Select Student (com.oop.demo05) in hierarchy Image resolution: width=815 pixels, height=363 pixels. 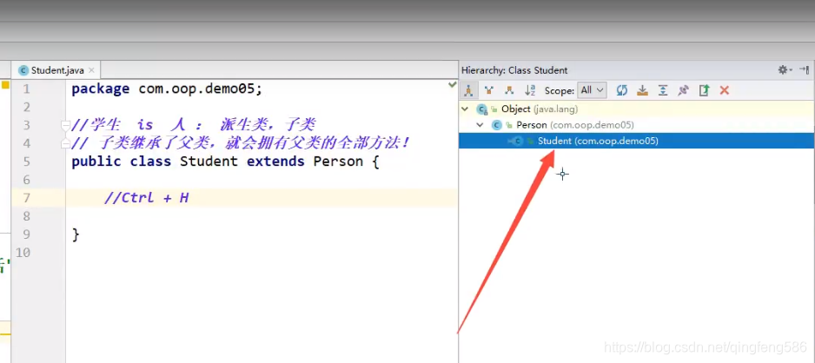(x=637, y=141)
